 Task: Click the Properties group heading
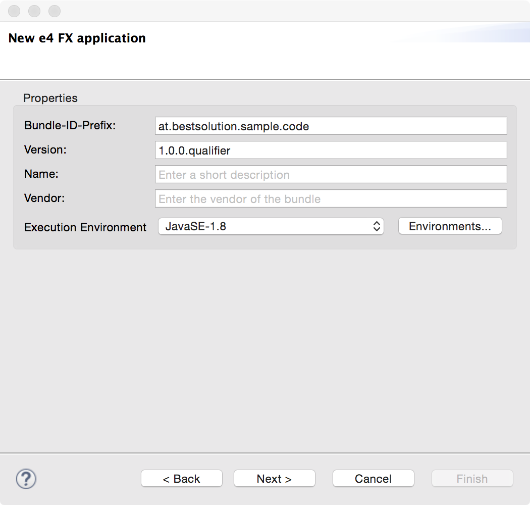coord(50,98)
